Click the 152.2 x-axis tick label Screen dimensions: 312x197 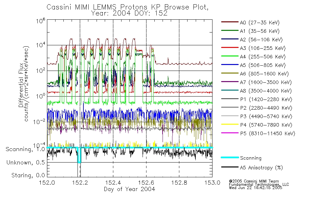click(x=80, y=183)
